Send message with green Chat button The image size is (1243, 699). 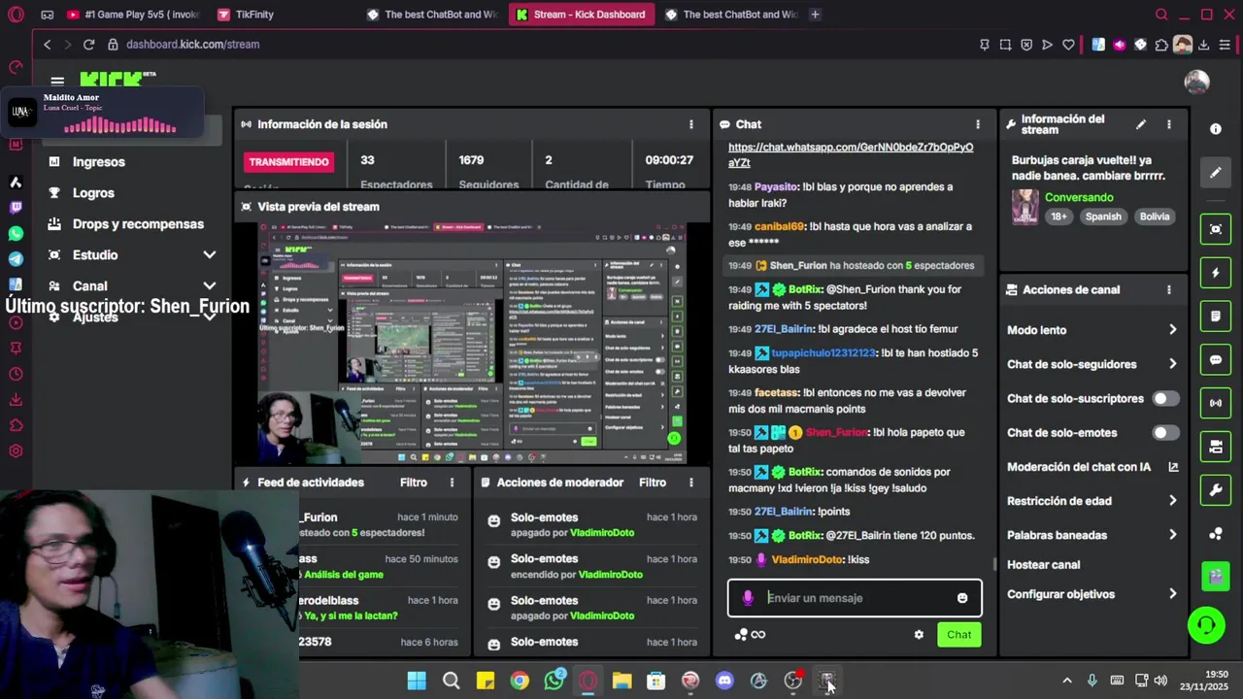point(958,635)
